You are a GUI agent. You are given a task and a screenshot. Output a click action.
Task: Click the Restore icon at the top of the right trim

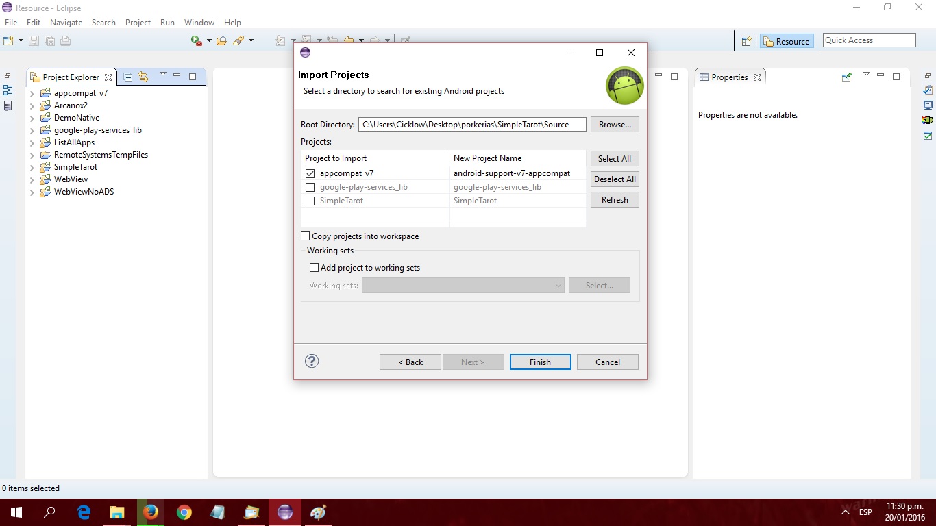pos(928,75)
